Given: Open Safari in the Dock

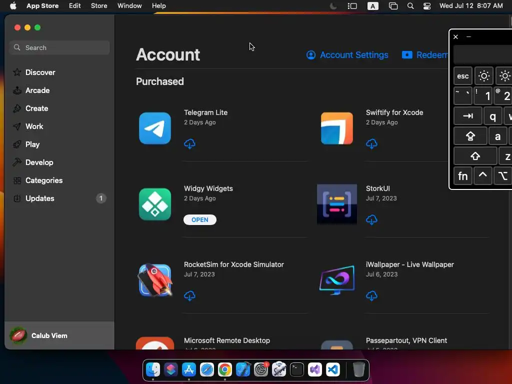Looking at the screenshot, I should (206, 369).
